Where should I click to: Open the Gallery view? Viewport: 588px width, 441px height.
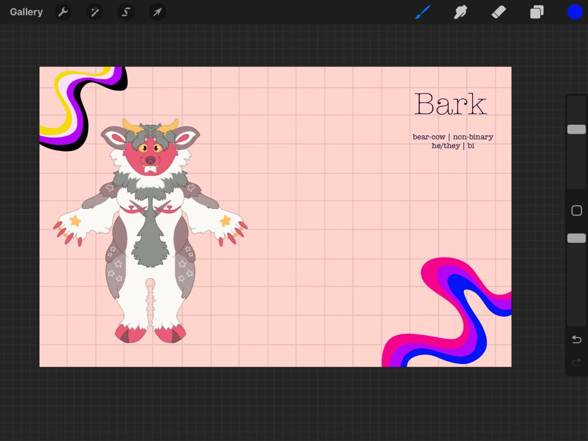pyautogui.click(x=26, y=12)
